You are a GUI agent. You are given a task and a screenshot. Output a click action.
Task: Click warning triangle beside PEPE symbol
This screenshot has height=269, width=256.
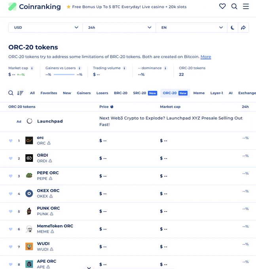coord(51,178)
